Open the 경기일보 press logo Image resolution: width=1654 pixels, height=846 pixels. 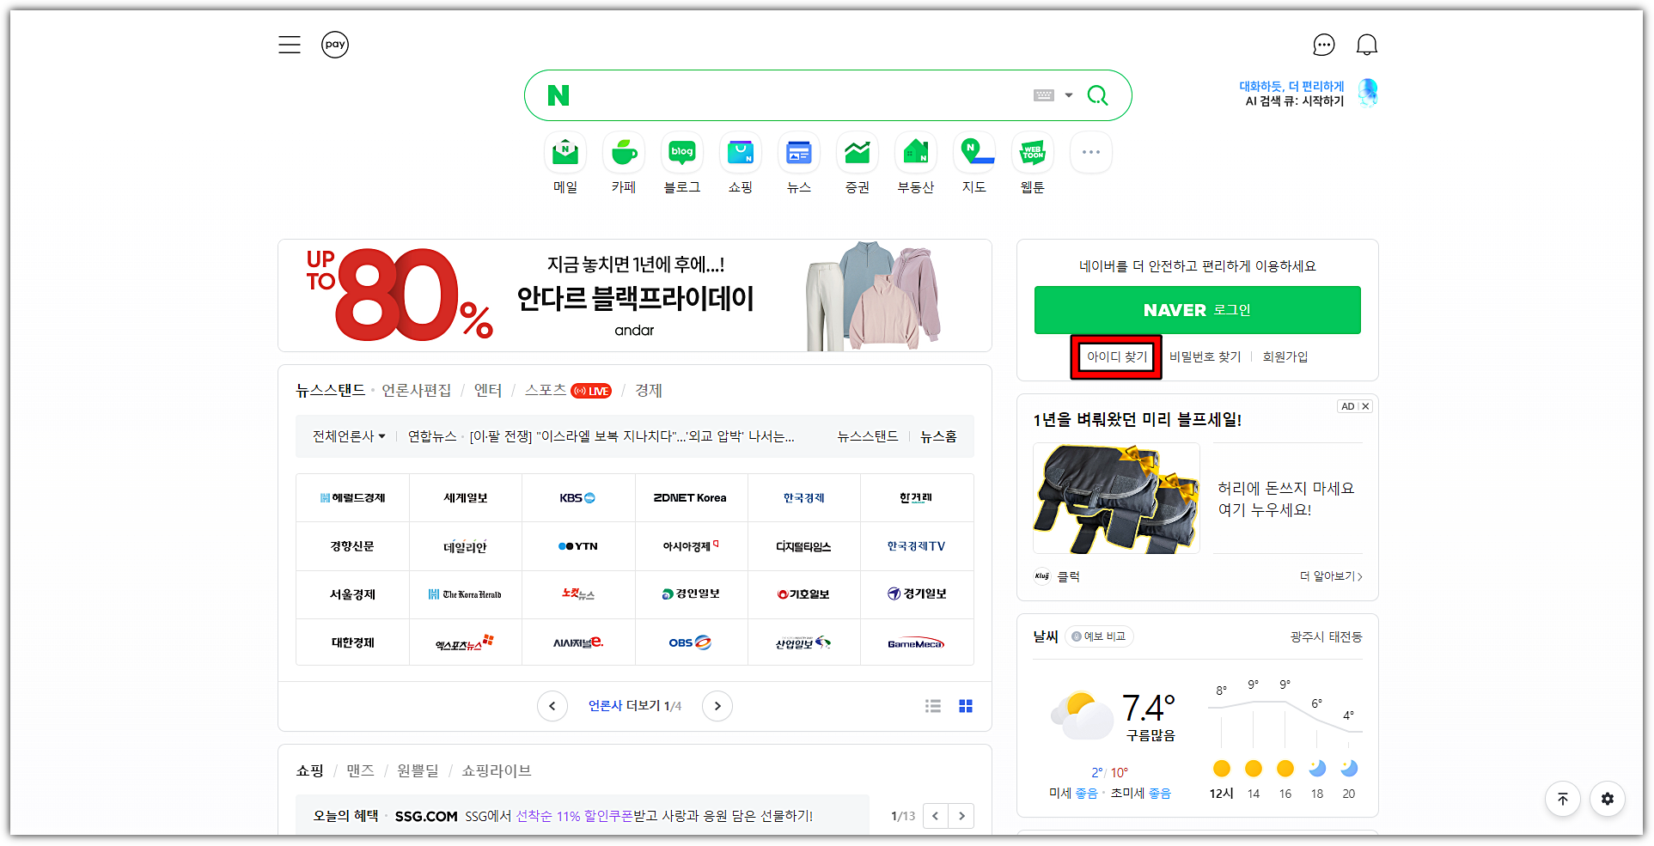(x=917, y=594)
